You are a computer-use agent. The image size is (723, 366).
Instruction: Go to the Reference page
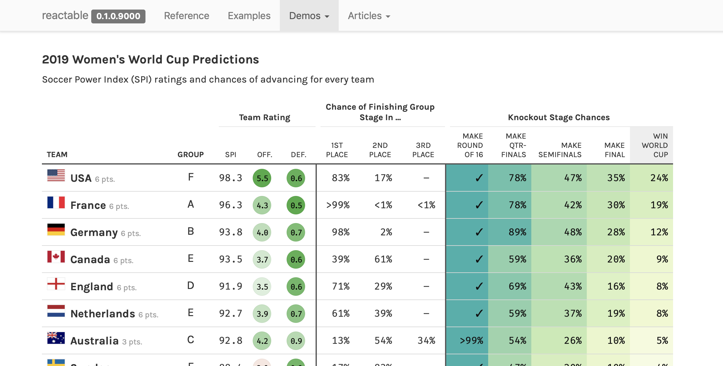point(186,16)
